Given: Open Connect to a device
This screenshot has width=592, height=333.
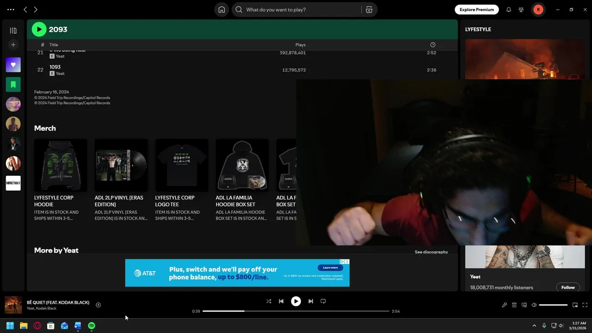Looking at the screenshot, I should pyautogui.click(x=524, y=305).
